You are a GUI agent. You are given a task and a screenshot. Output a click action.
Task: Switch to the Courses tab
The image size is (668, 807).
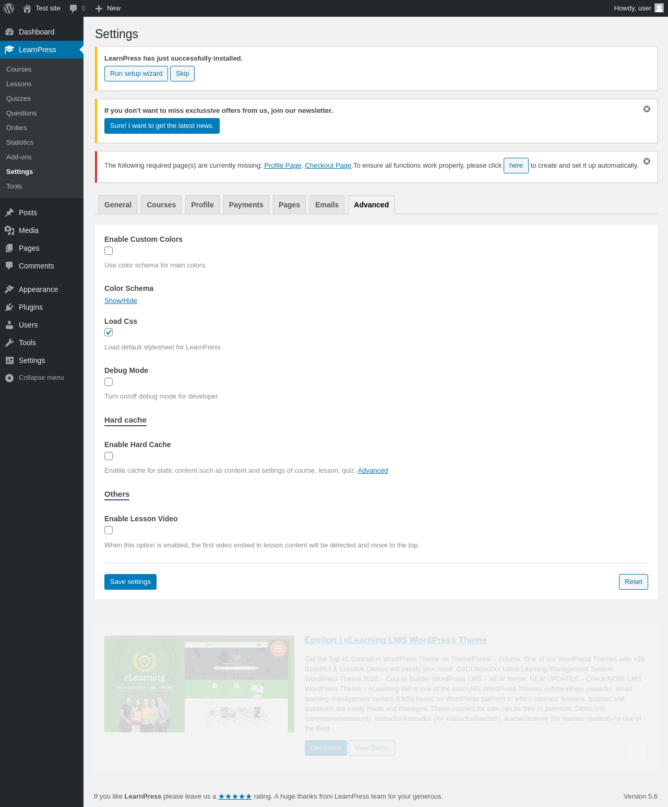[x=161, y=205]
